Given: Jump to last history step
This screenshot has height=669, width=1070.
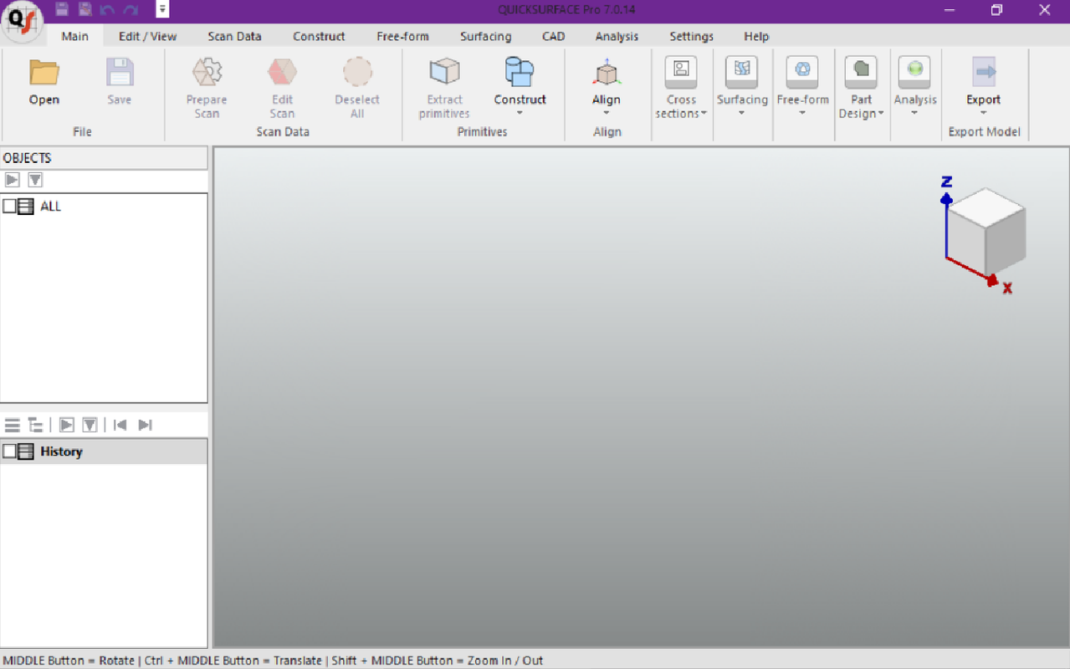Looking at the screenshot, I should (145, 425).
